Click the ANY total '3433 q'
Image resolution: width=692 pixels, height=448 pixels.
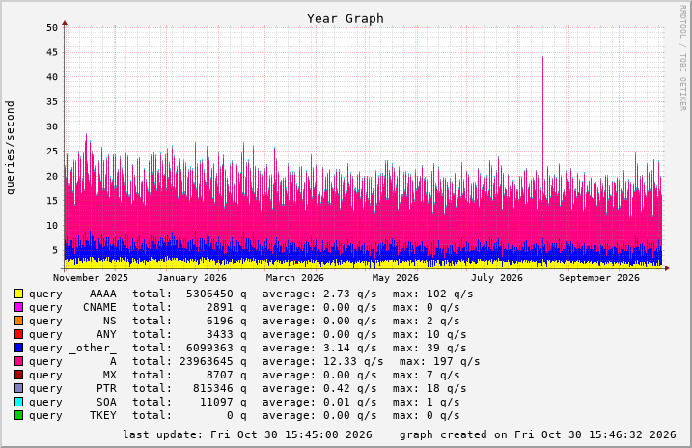point(227,334)
